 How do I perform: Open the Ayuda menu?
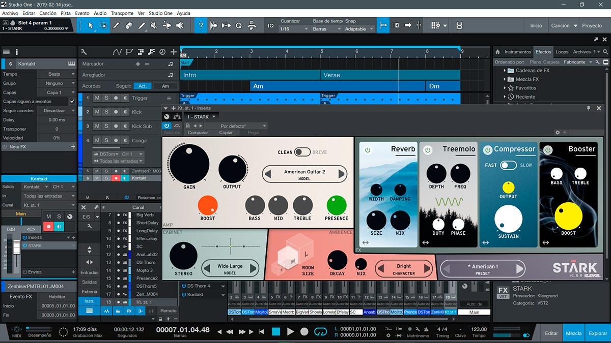(x=183, y=13)
